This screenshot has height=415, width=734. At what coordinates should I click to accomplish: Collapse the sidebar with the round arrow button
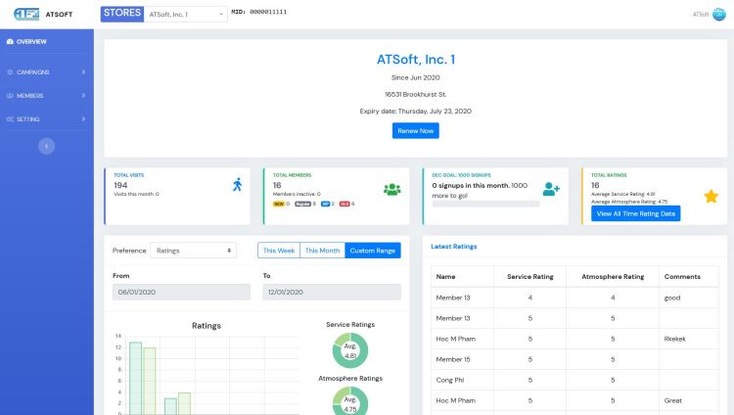(47, 145)
